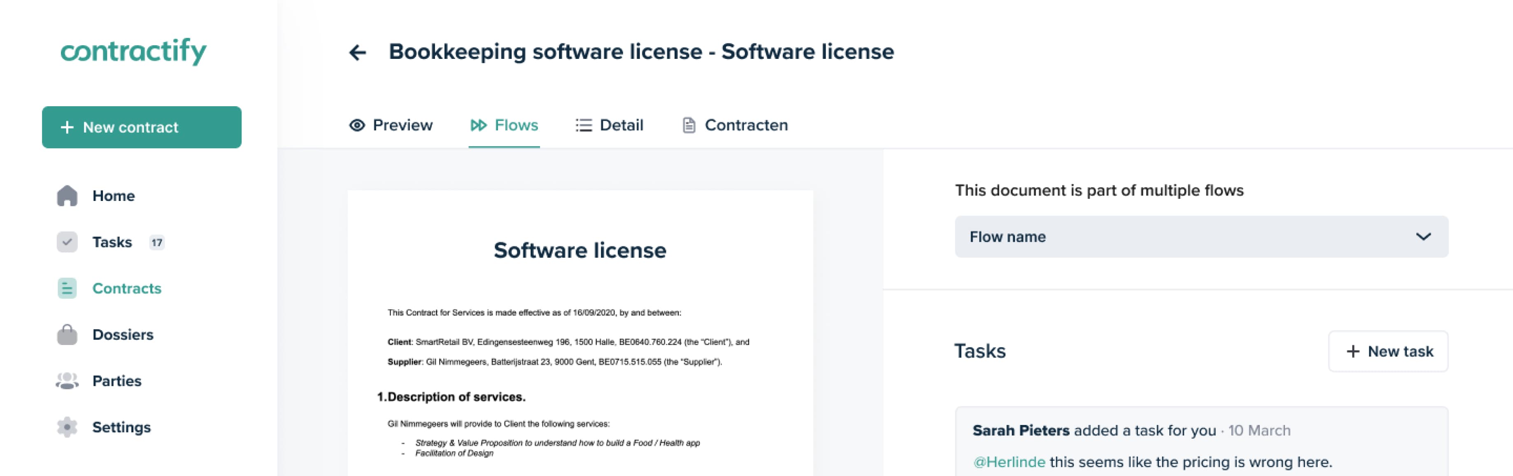Click the Contracten file icon
The image size is (1513, 476).
click(689, 125)
